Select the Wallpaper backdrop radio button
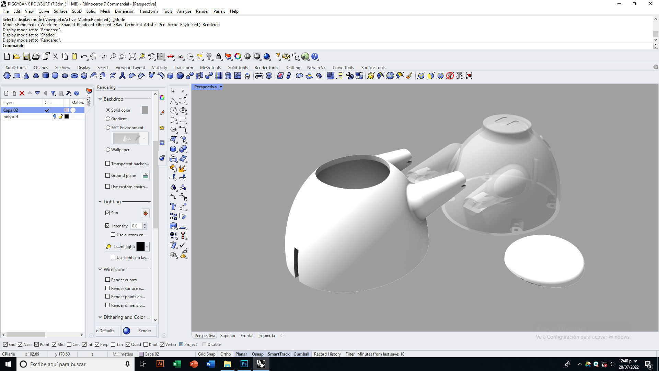Image resolution: width=659 pixels, height=371 pixels. [x=108, y=150]
